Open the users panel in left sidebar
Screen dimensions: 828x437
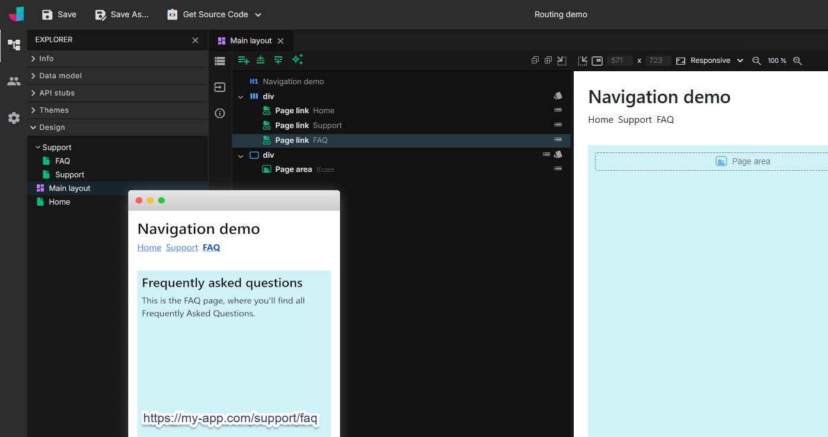[14, 81]
